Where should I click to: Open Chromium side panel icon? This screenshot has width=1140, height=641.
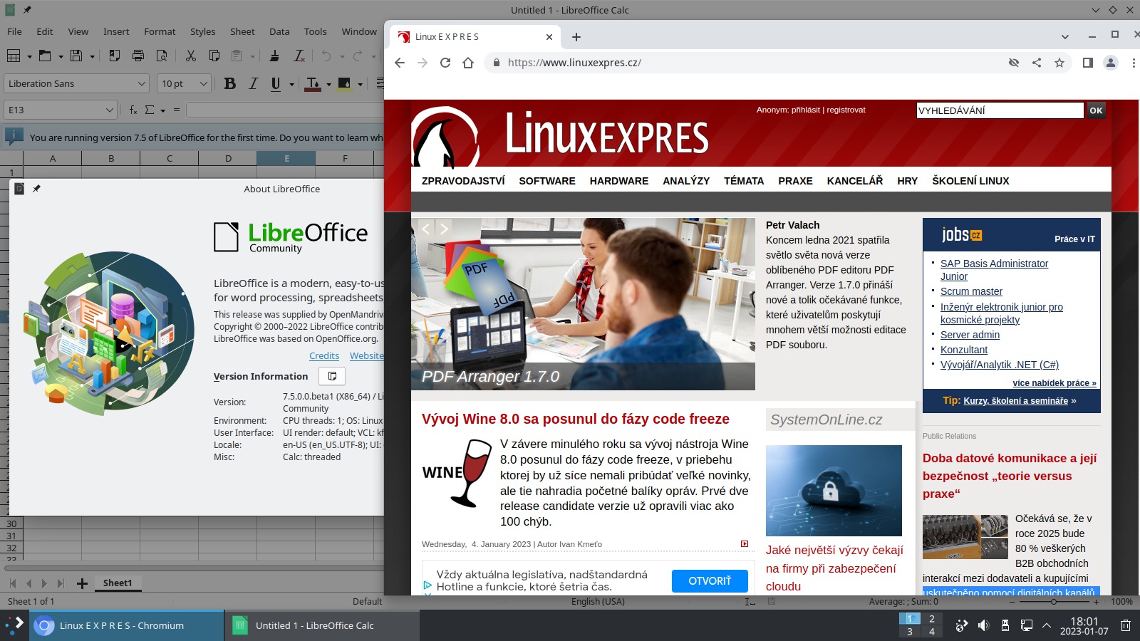pos(1087,63)
